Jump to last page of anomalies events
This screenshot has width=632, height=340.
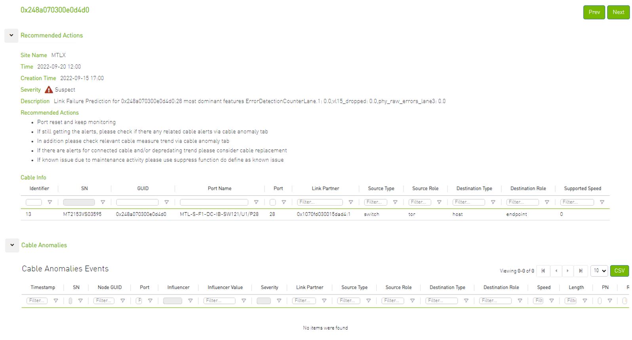(x=581, y=271)
